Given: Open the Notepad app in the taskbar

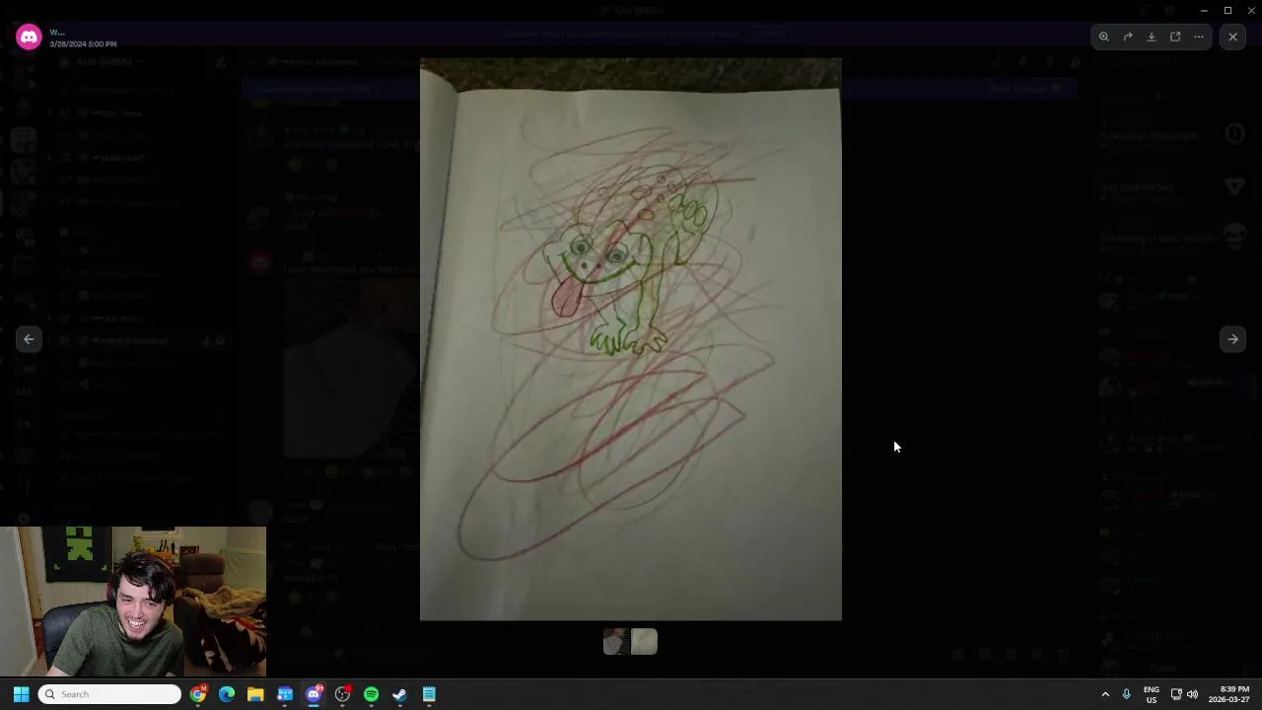Looking at the screenshot, I should click(x=429, y=694).
